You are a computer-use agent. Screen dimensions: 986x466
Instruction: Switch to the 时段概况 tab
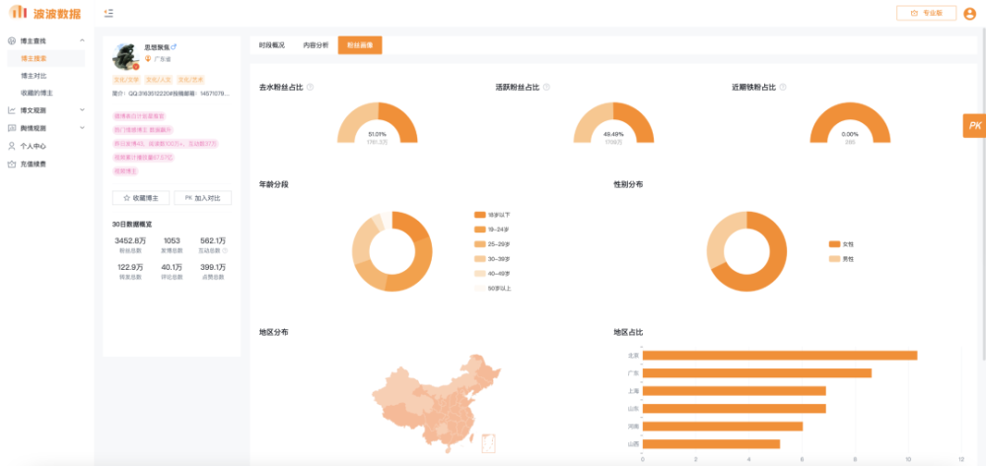point(272,45)
